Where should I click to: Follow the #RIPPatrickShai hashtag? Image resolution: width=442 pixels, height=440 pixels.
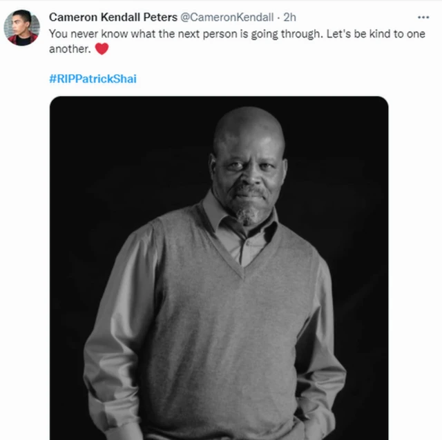[93, 79]
